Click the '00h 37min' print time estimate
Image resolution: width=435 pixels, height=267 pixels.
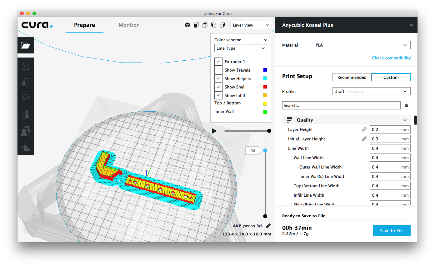click(x=297, y=228)
